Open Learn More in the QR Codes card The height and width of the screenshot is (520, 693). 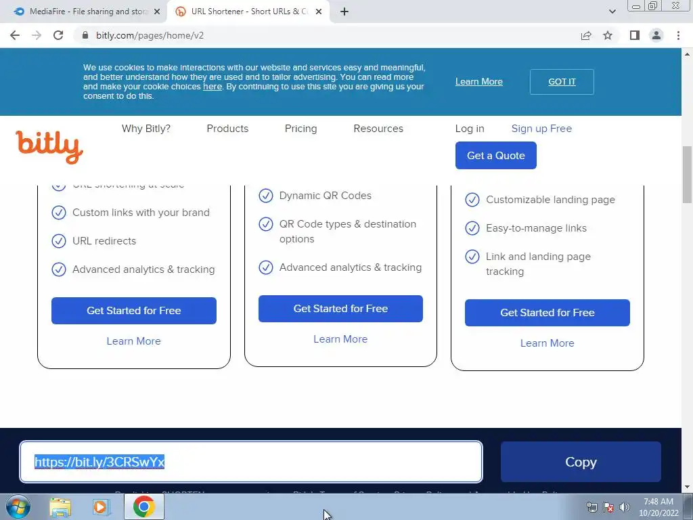[x=341, y=339]
